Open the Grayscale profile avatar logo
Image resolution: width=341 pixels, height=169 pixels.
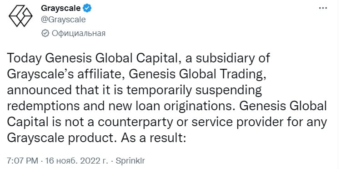pos(20,16)
